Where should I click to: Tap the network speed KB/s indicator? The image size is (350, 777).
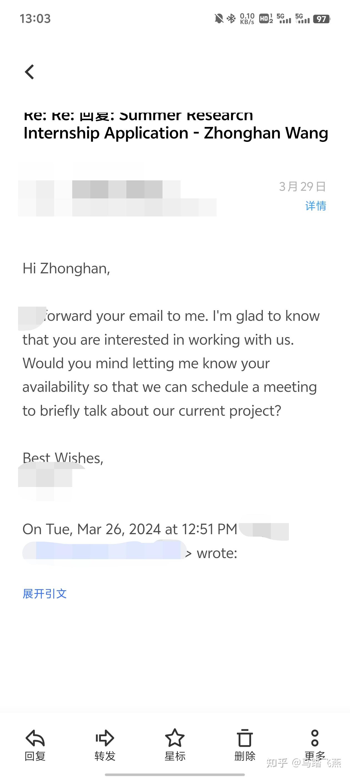247,19
